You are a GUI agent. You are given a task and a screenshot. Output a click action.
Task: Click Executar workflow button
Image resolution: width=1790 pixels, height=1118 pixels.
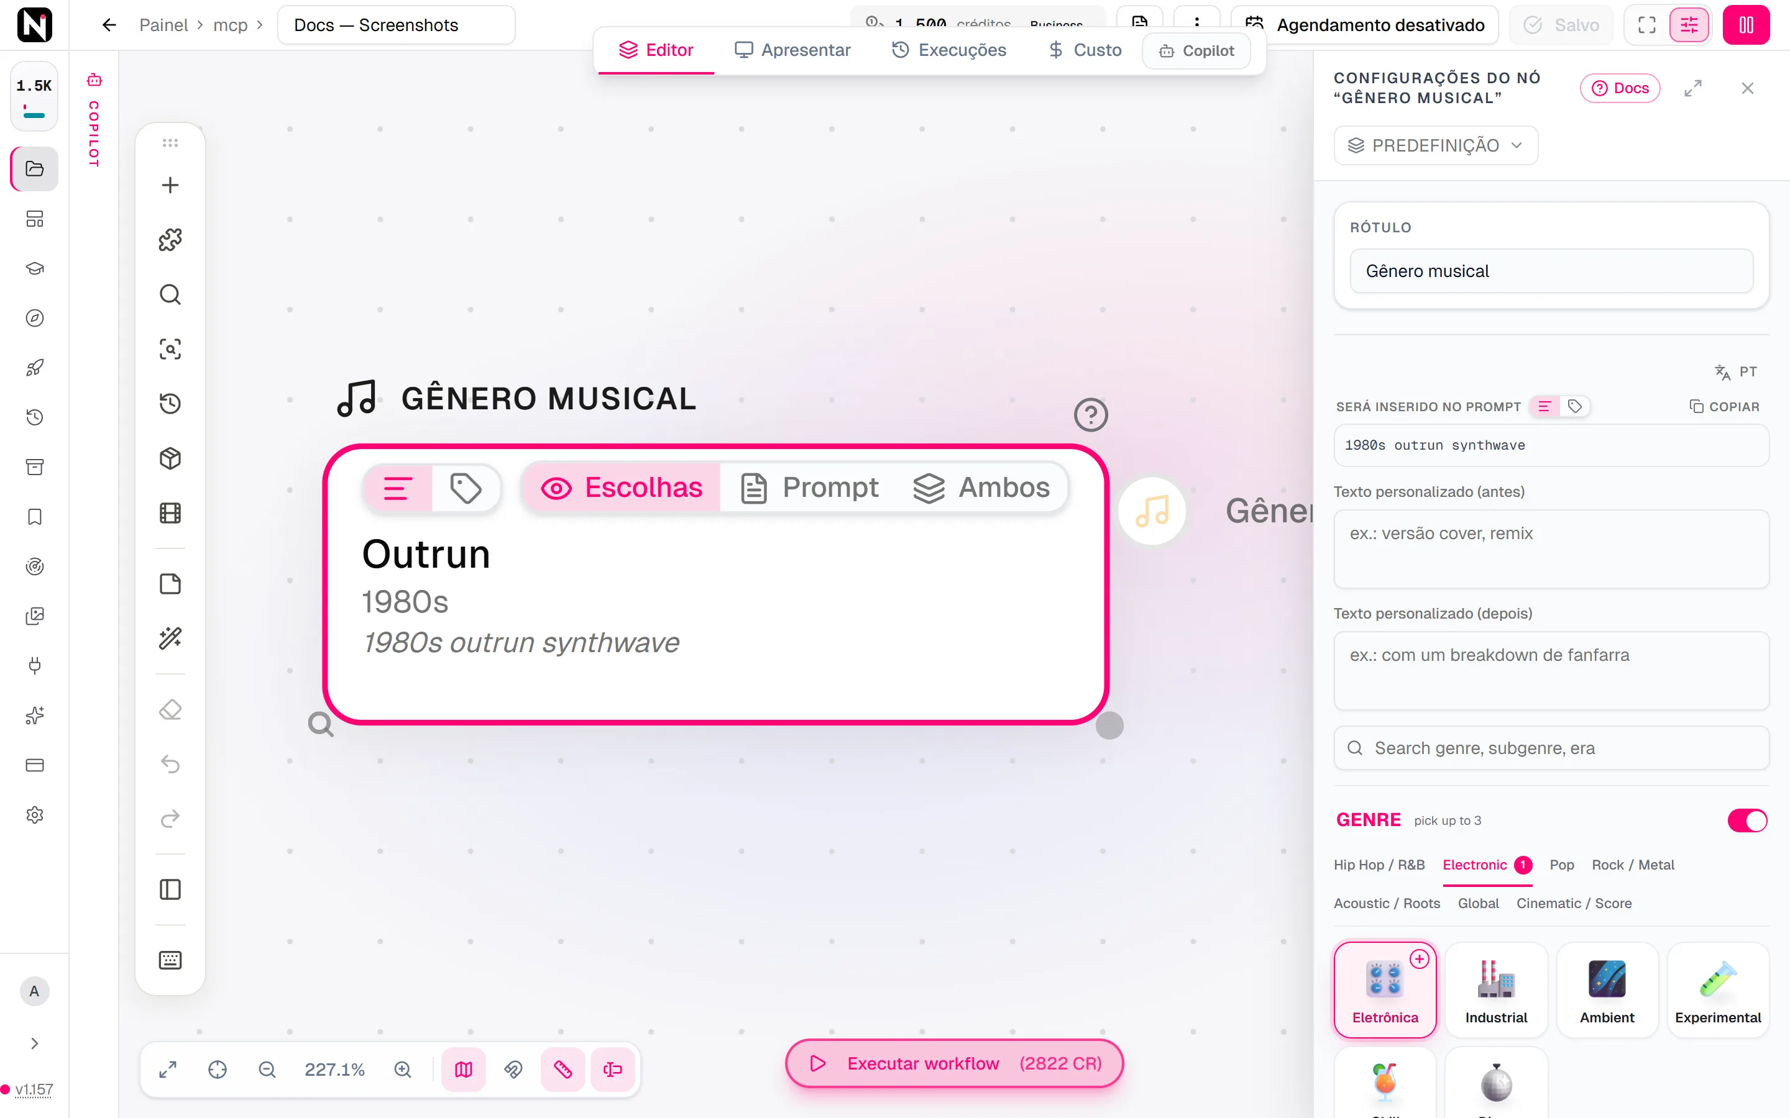tap(954, 1063)
